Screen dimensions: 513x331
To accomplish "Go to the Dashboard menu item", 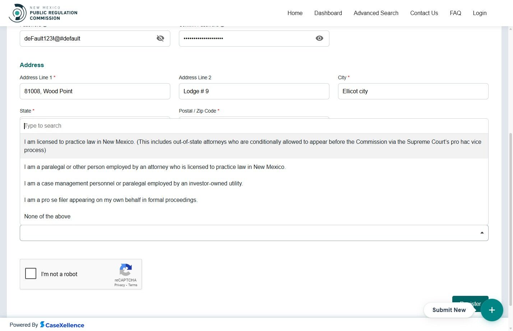I will coord(328,13).
